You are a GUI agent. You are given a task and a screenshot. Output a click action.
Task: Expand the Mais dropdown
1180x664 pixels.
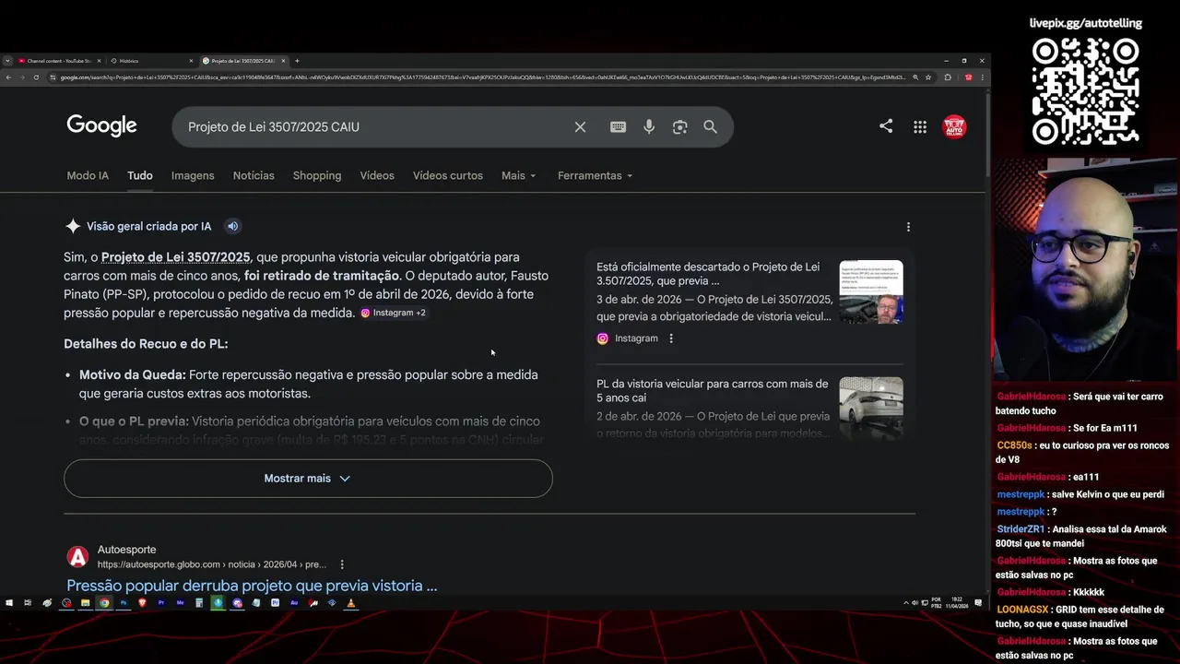(518, 175)
